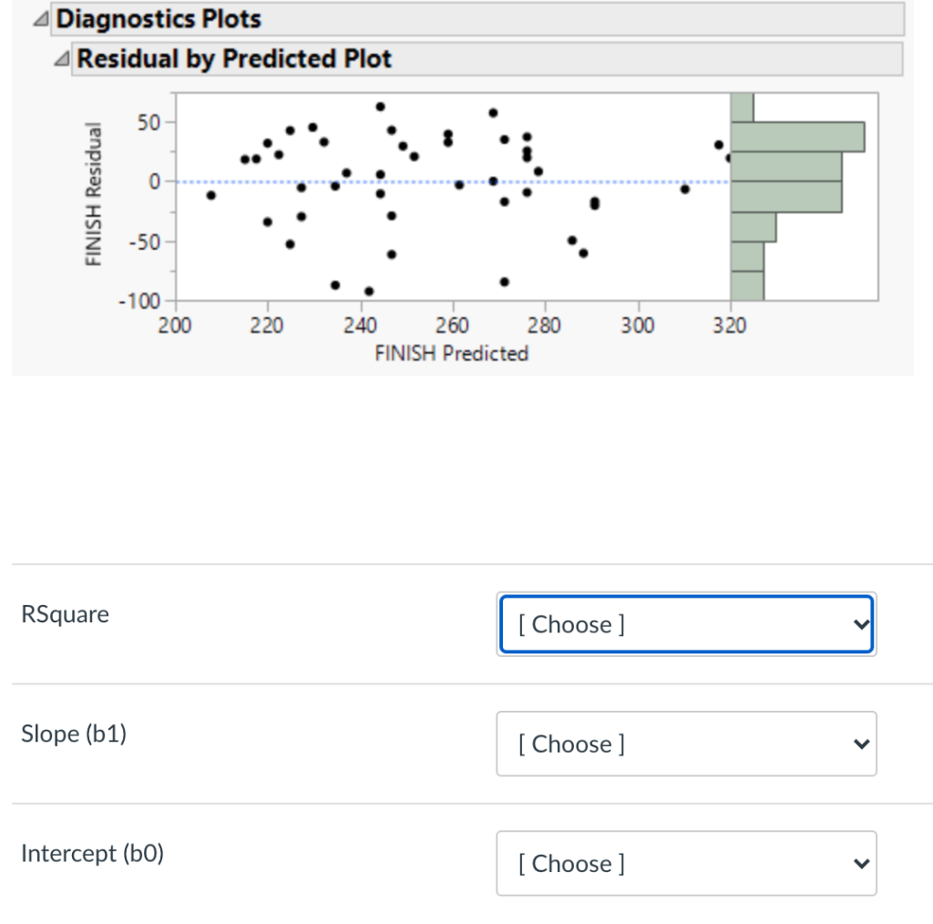This screenshot has height=924, width=933.
Task: Select the highest residual point above 60
Action: [379, 106]
